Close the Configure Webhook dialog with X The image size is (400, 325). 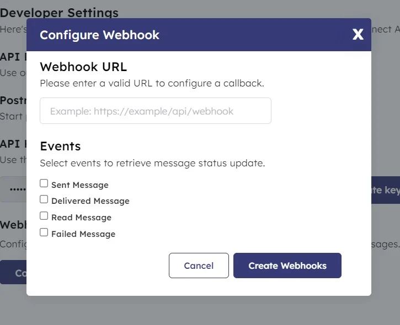coord(358,35)
